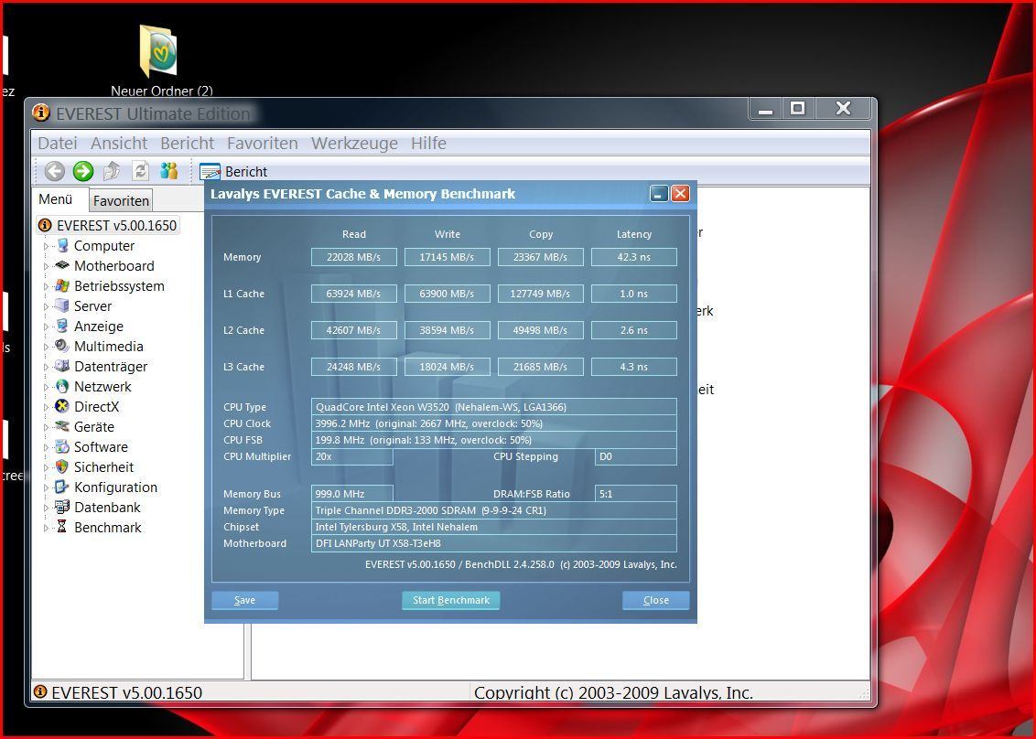Minimize the Cache & Memory Benchmark dialog

(659, 194)
